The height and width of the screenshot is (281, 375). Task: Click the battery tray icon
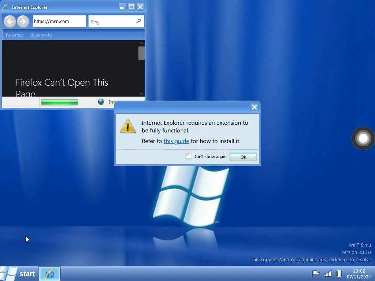pyautogui.click(x=339, y=273)
